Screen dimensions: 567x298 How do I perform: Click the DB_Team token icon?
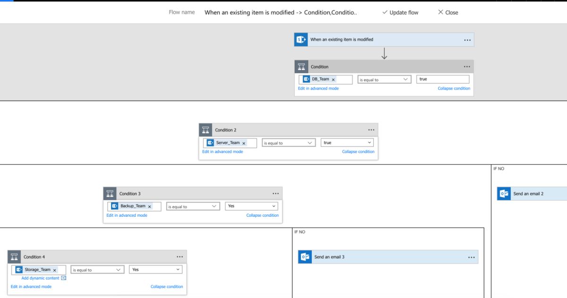[x=306, y=79]
